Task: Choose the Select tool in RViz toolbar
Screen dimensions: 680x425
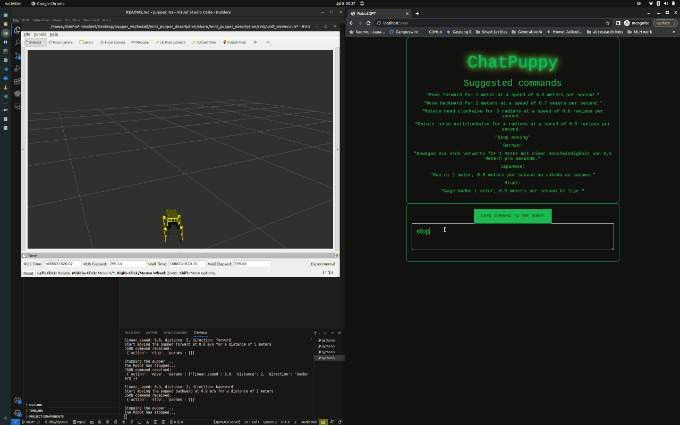Action: [86, 42]
